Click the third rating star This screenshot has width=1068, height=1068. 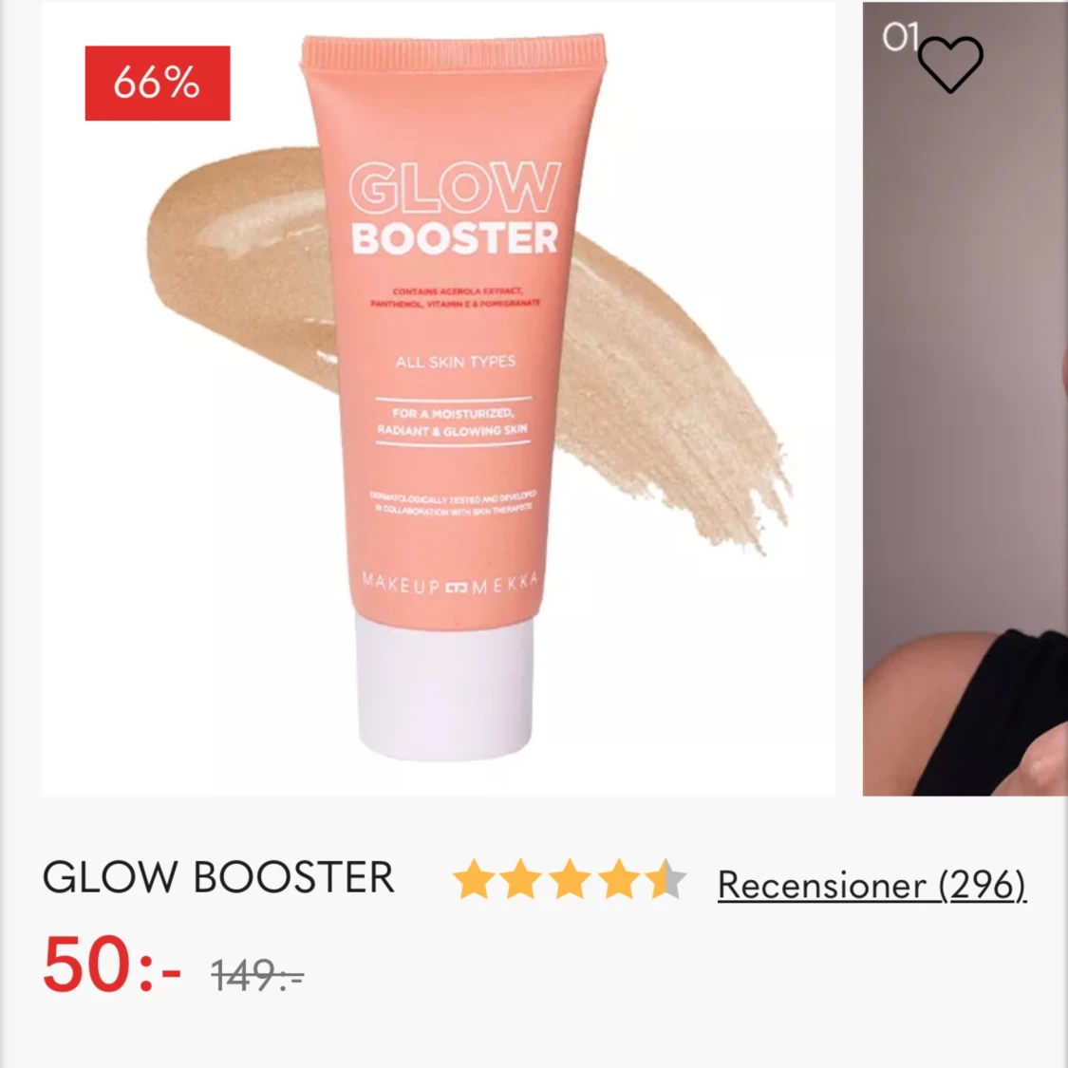[x=570, y=879]
